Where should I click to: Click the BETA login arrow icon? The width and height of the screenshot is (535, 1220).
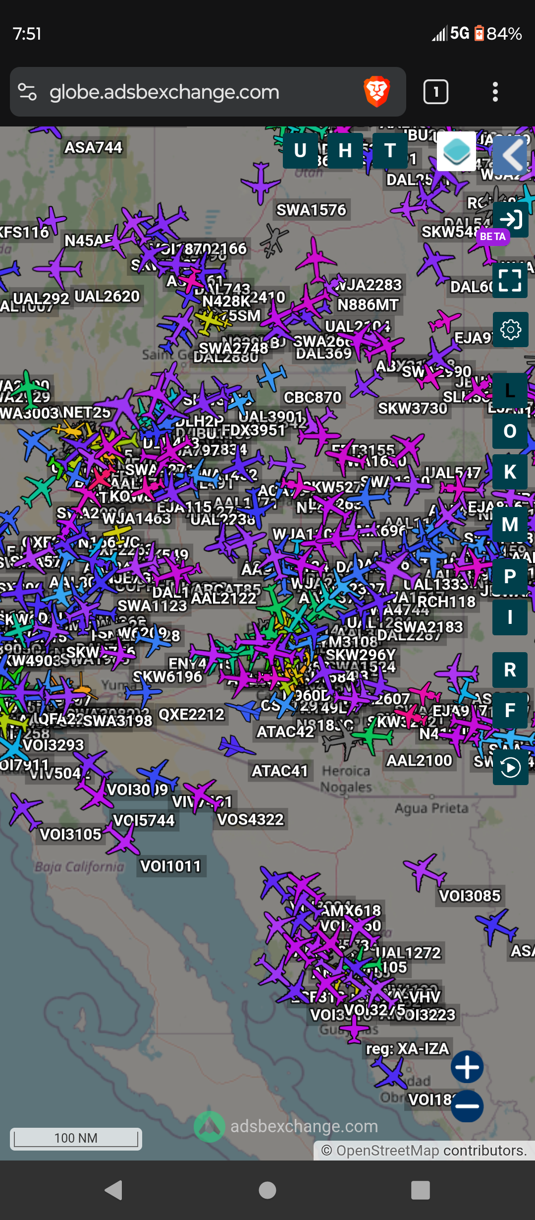pos(511,219)
